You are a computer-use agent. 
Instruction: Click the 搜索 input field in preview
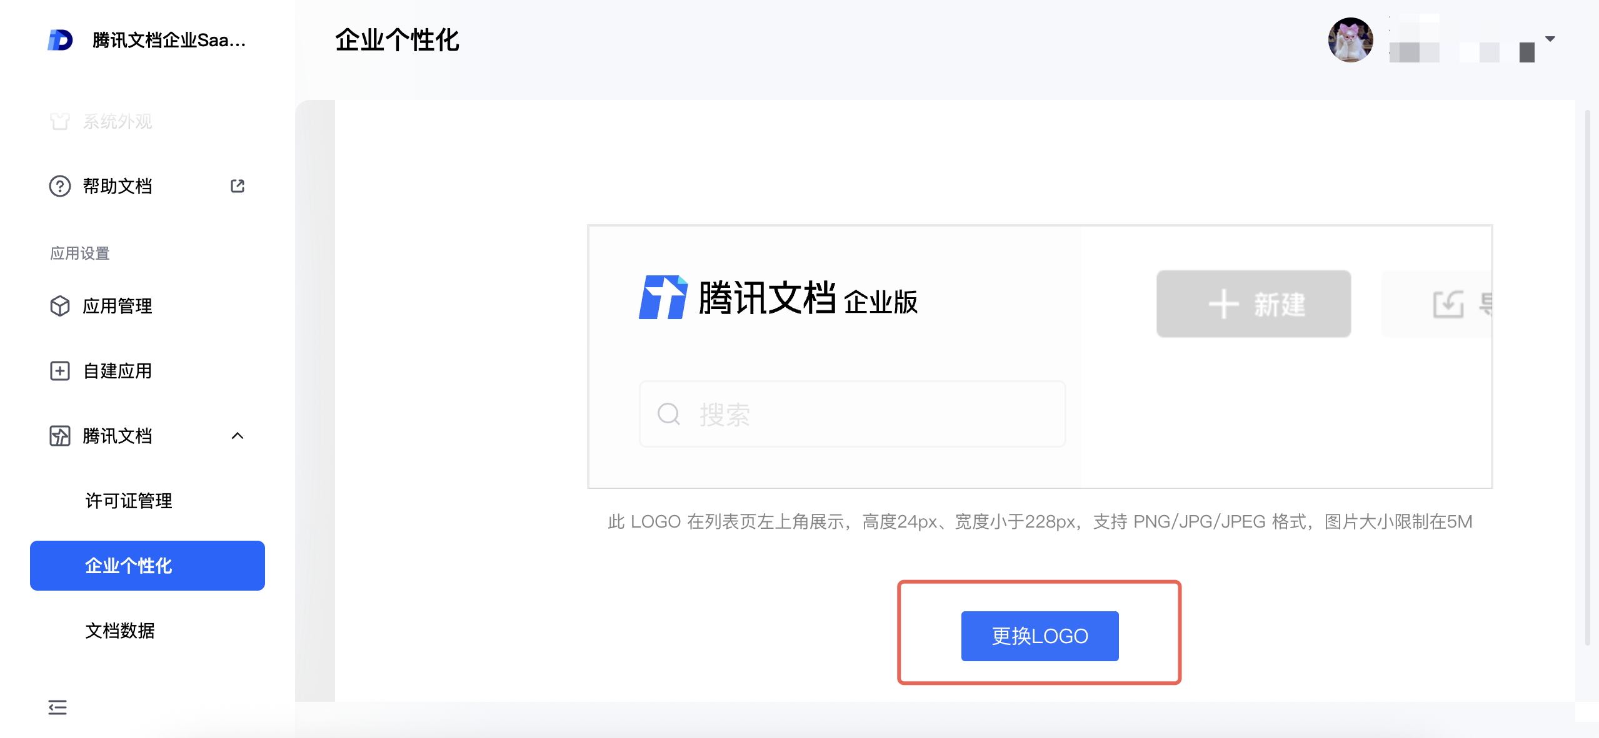tap(852, 414)
